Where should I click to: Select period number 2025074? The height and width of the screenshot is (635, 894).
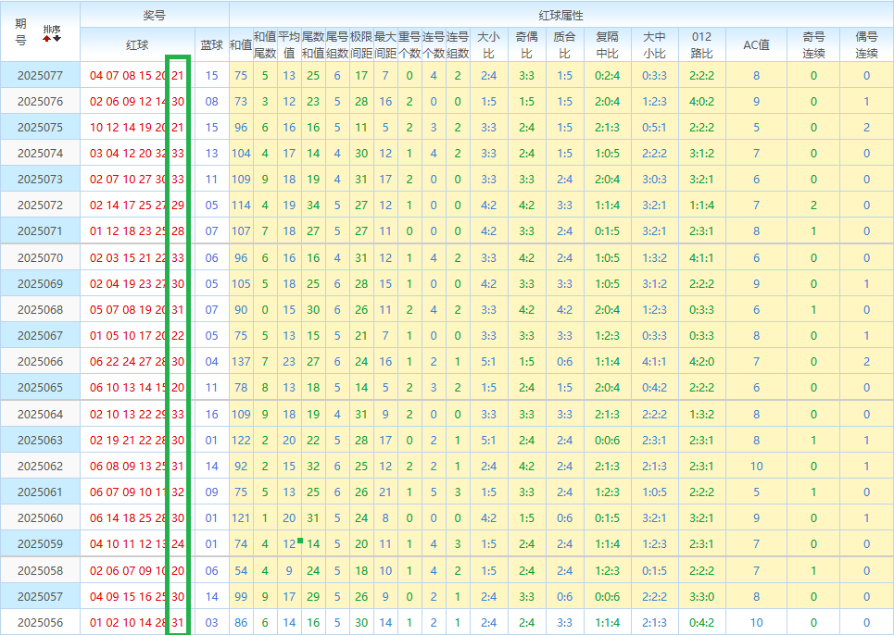[40, 154]
